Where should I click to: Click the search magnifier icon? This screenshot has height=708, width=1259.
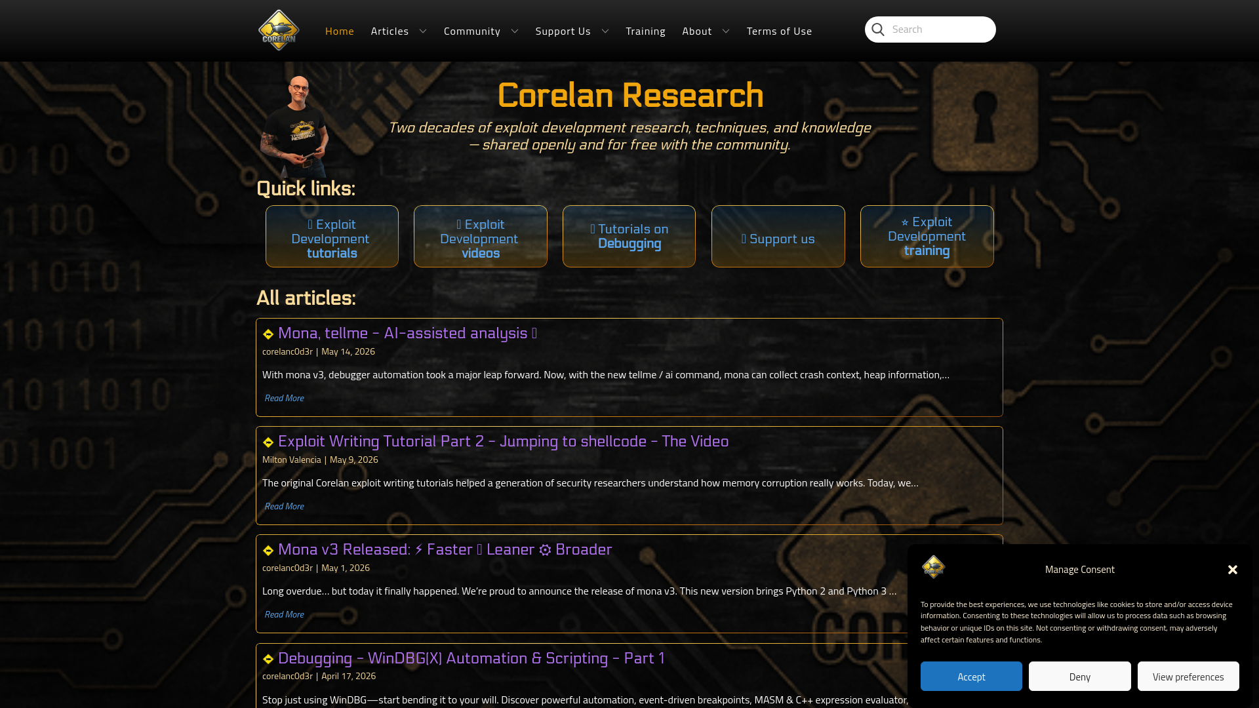878,29
